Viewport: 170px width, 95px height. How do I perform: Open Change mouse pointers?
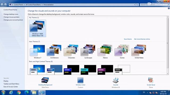click(x=11, y=17)
